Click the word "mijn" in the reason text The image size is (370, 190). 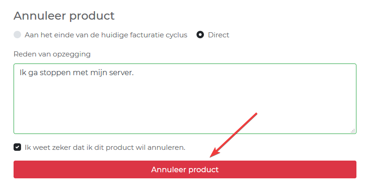97,74
